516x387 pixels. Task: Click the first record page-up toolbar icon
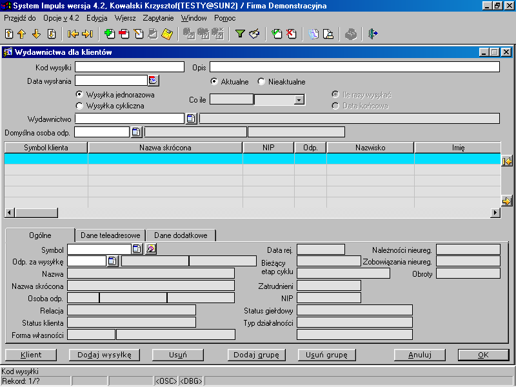[x=9, y=34]
